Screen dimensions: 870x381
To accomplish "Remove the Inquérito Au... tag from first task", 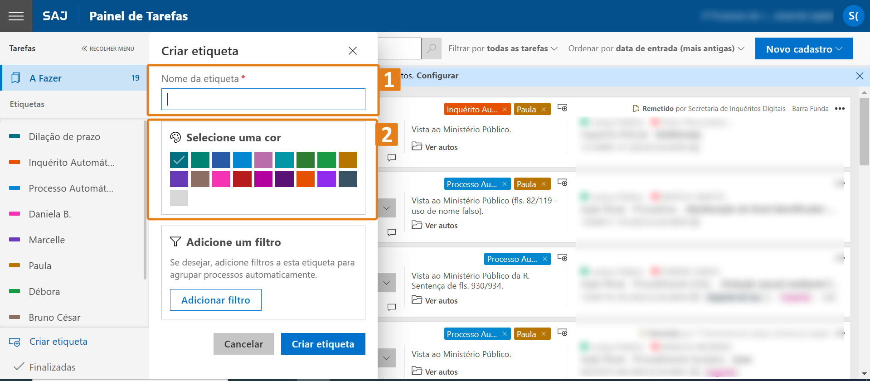I will coord(505,109).
